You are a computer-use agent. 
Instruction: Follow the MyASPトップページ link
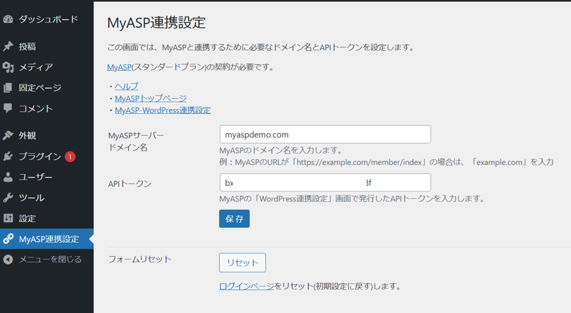(150, 98)
